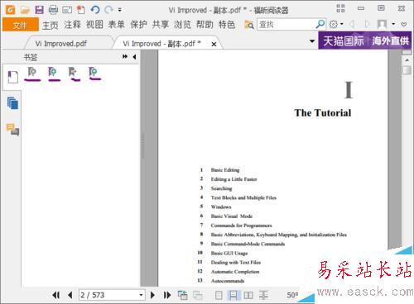This screenshot has width=414, height=304.
Task: Click the Open folder icon in quick access toolbar
Action: coord(25,10)
